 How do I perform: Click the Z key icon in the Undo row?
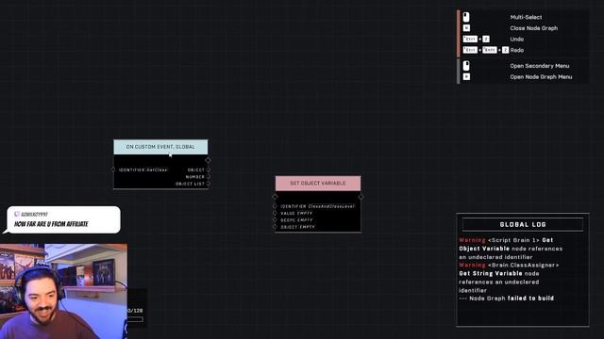pos(486,40)
